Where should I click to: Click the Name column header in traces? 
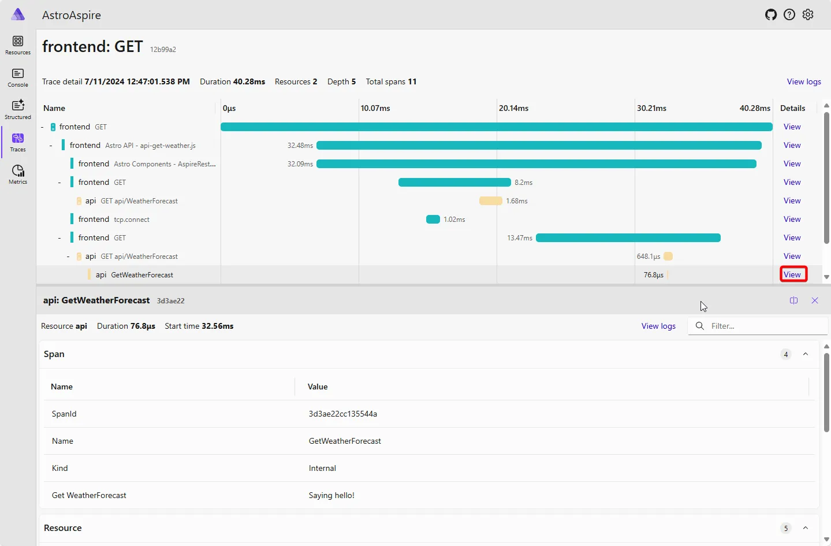pos(54,108)
